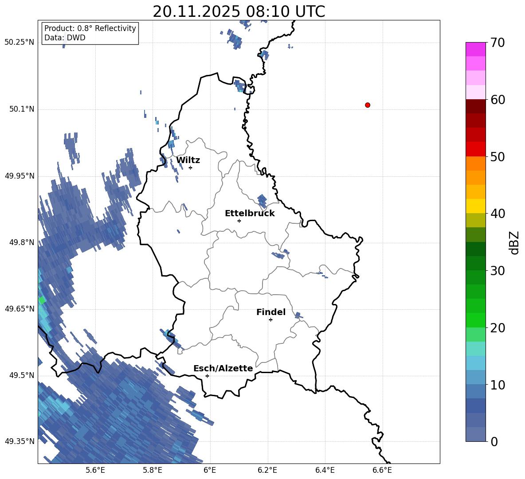Click the Esch/Alzette city label
The image size is (525, 479).
[223, 368]
